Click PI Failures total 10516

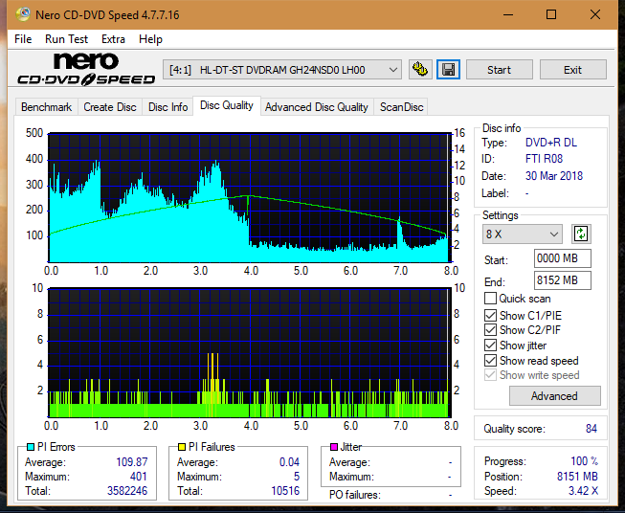(285, 491)
